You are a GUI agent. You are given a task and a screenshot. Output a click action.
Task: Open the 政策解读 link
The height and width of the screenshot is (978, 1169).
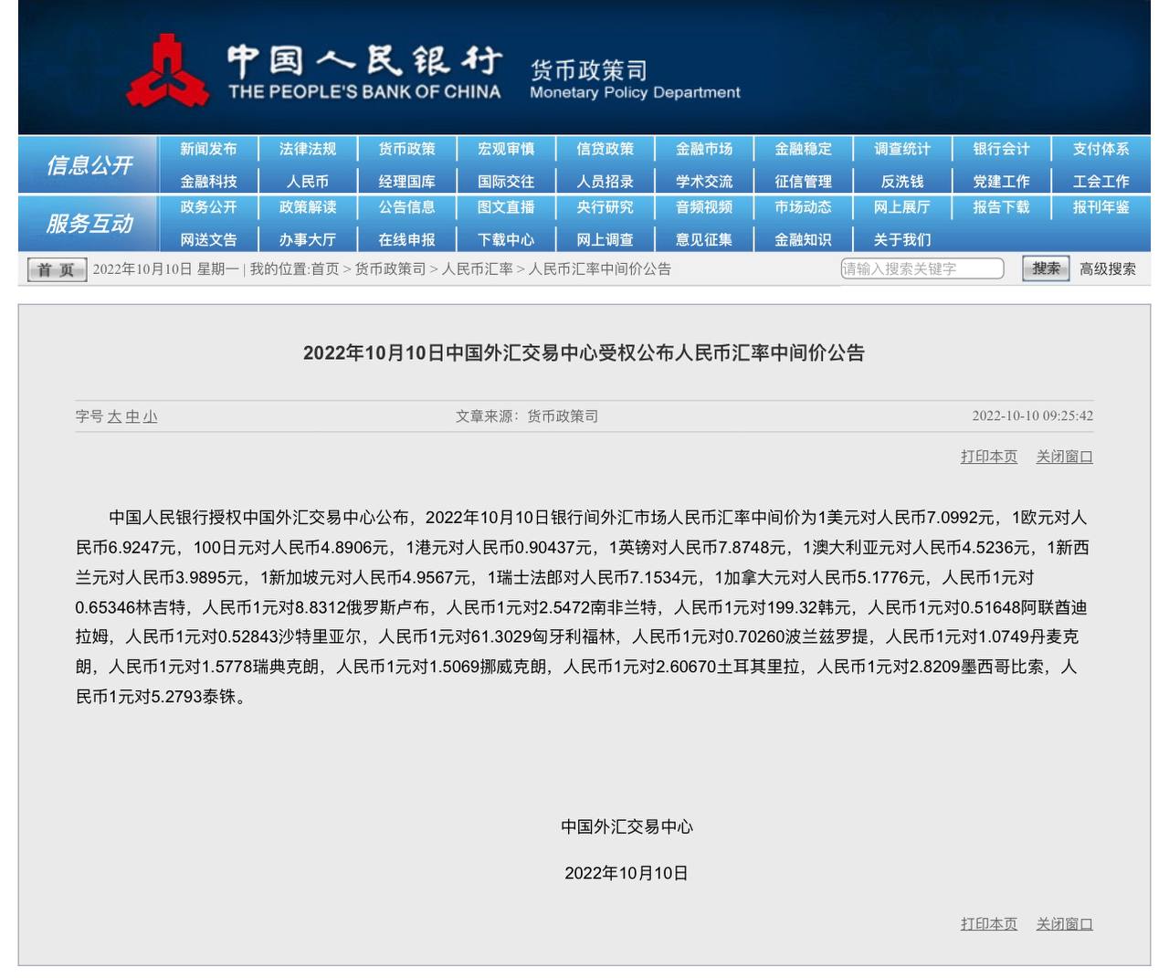point(308,207)
